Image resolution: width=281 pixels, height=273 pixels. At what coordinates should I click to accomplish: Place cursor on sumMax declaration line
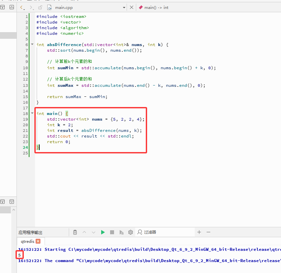coord(126,85)
